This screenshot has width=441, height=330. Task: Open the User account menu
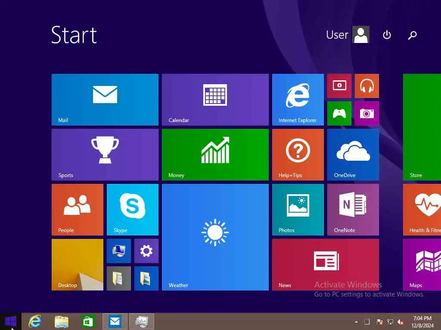pyautogui.click(x=348, y=35)
